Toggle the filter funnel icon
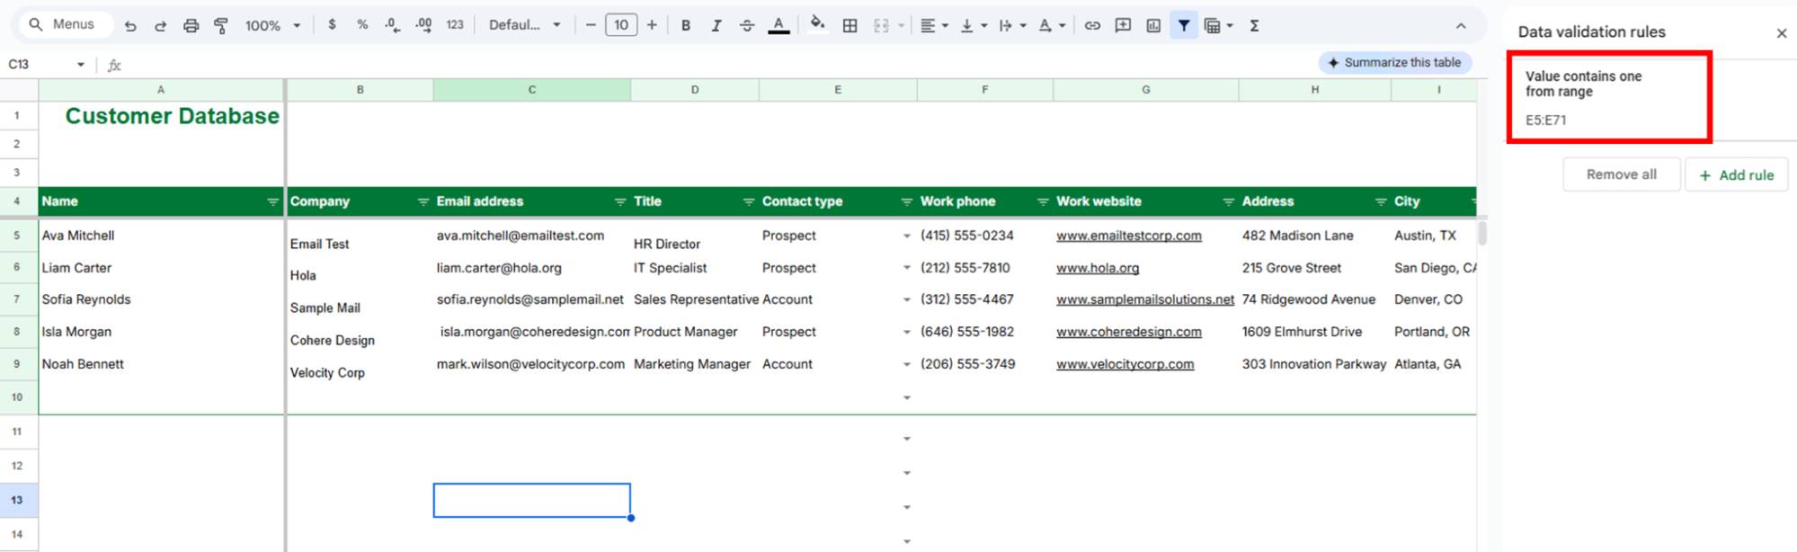This screenshot has width=1797, height=552. (1184, 25)
